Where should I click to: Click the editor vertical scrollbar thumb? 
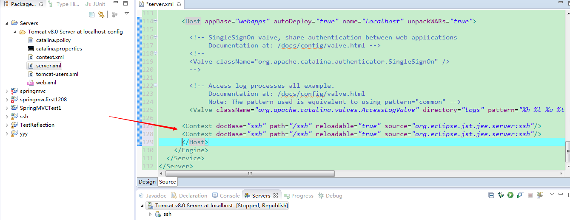coord(567,152)
